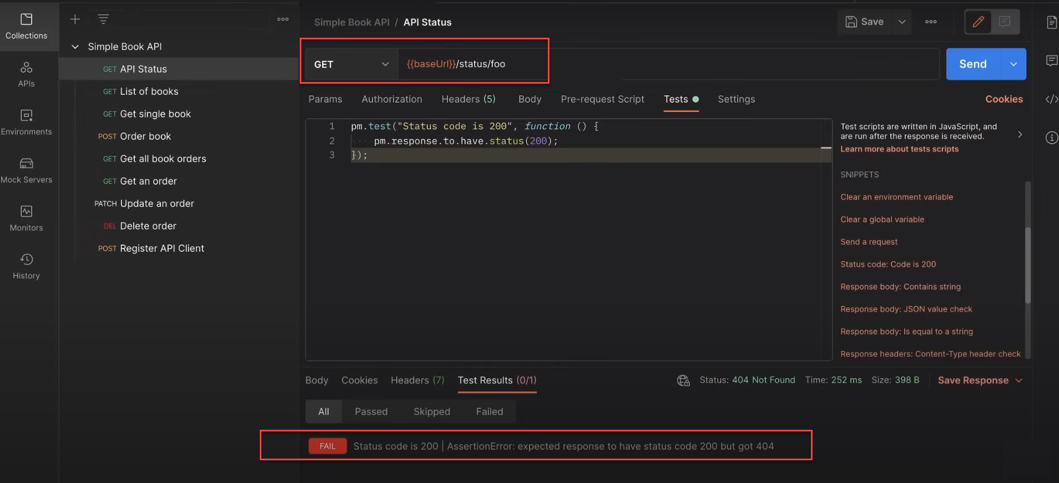1059x483 pixels.
Task: Filter test results by Failed
Action: pyautogui.click(x=489, y=411)
